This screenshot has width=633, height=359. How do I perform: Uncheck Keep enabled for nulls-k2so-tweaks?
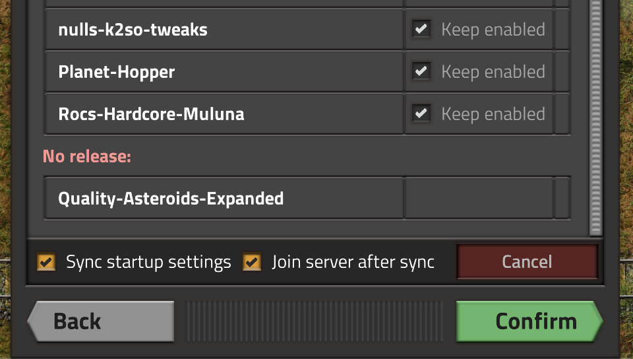[421, 30]
